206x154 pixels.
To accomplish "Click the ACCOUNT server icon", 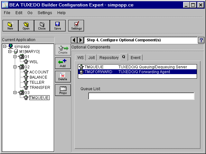I will click(26, 72).
